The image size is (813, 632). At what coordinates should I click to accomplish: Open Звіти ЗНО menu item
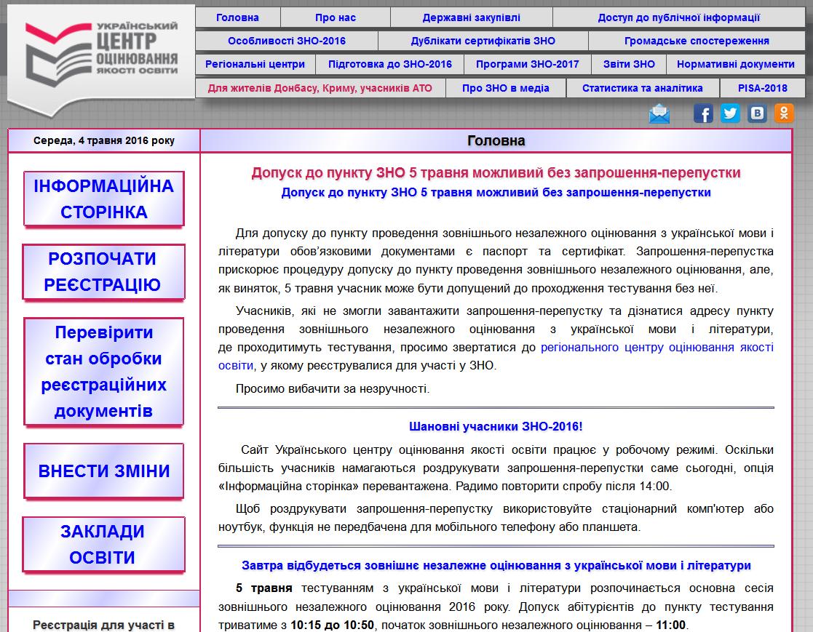(x=629, y=64)
